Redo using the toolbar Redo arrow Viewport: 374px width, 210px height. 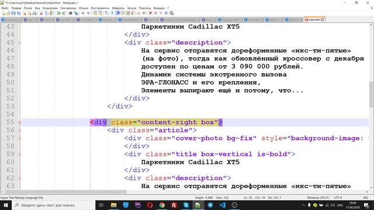click(x=64, y=13)
